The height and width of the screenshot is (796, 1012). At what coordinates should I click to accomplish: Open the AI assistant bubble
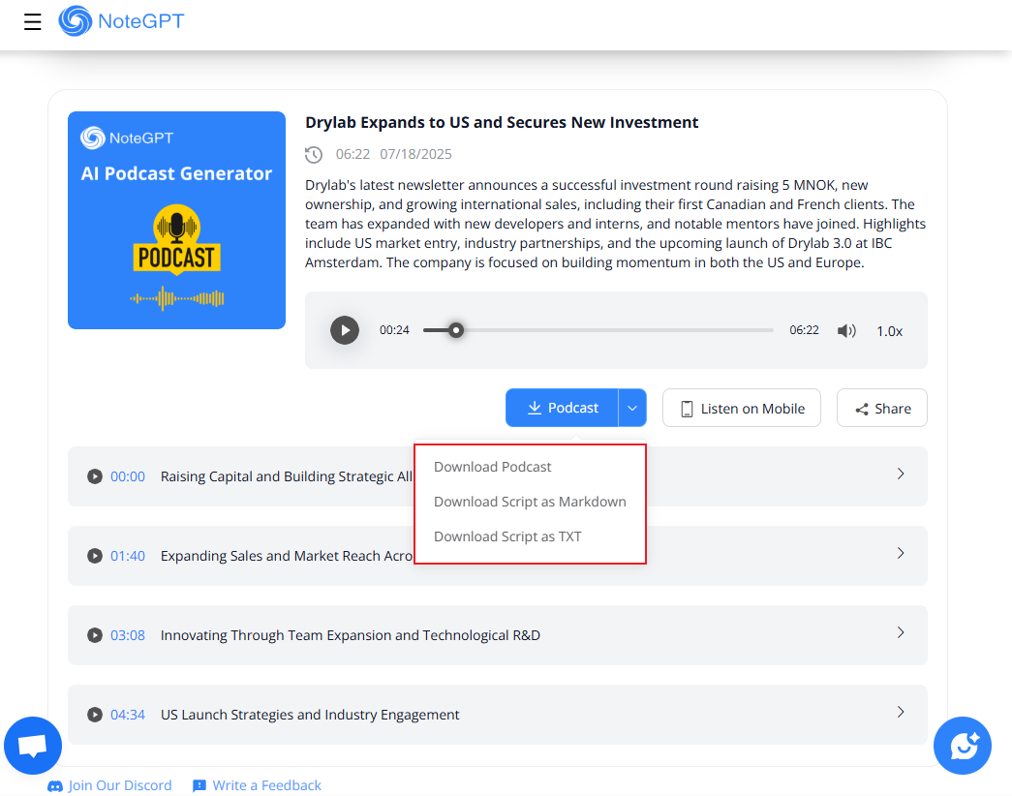(963, 746)
